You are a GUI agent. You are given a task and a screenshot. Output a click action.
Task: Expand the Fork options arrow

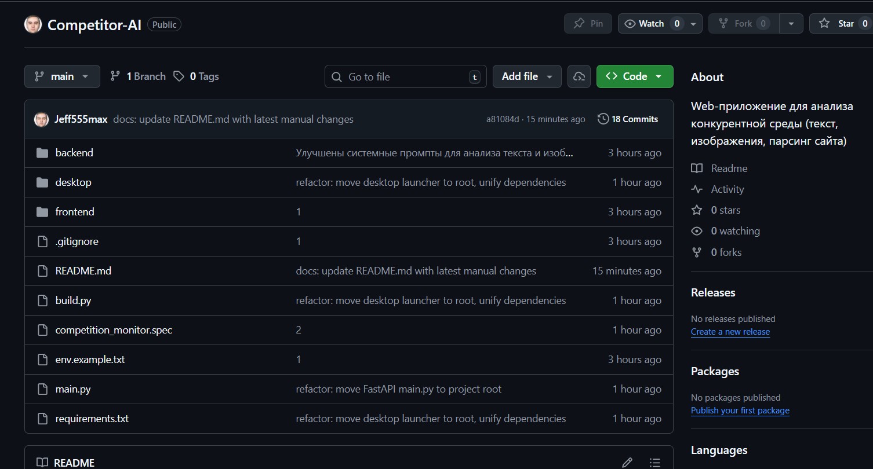[x=791, y=24]
